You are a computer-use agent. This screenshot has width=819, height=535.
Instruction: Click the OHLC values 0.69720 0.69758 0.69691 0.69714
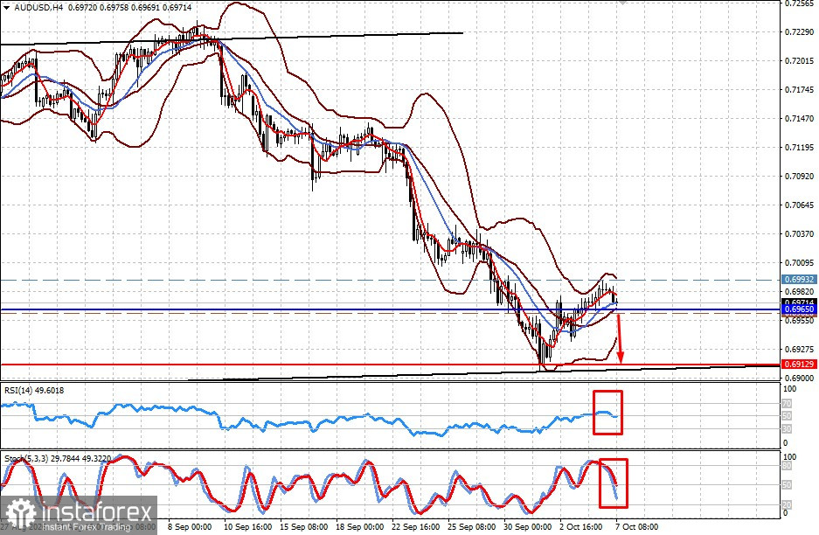point(129,8)
